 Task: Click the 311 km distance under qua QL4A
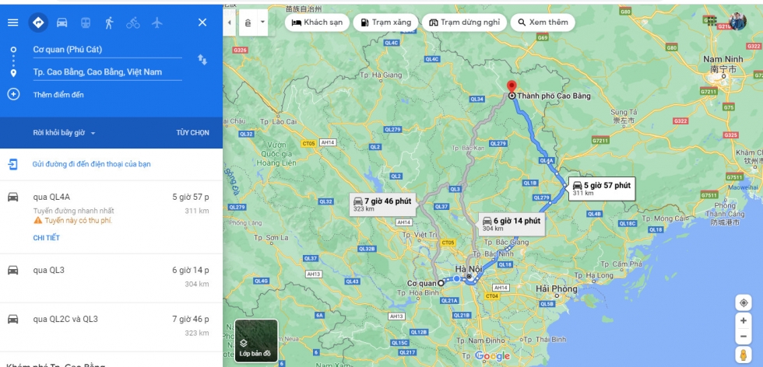coord(197,211)
